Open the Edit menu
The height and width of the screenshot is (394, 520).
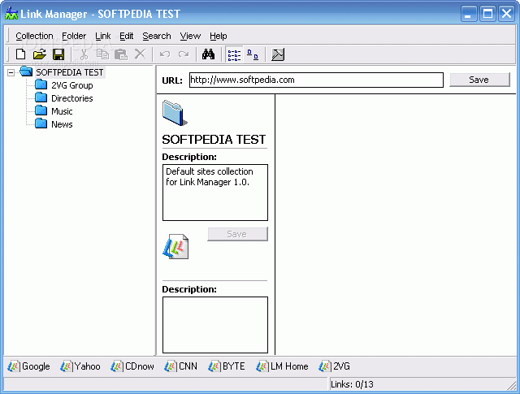[127, 36]
